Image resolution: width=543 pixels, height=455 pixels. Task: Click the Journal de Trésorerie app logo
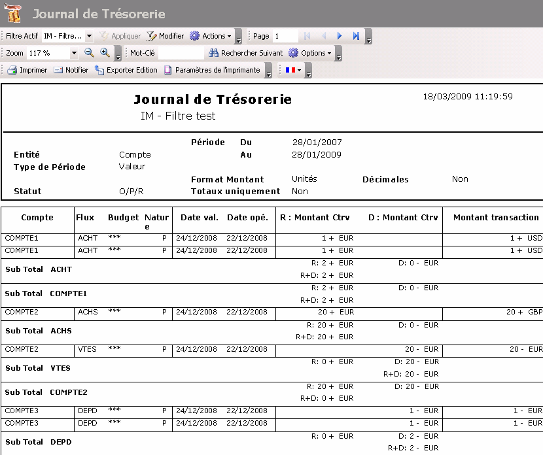pos(13,14)
